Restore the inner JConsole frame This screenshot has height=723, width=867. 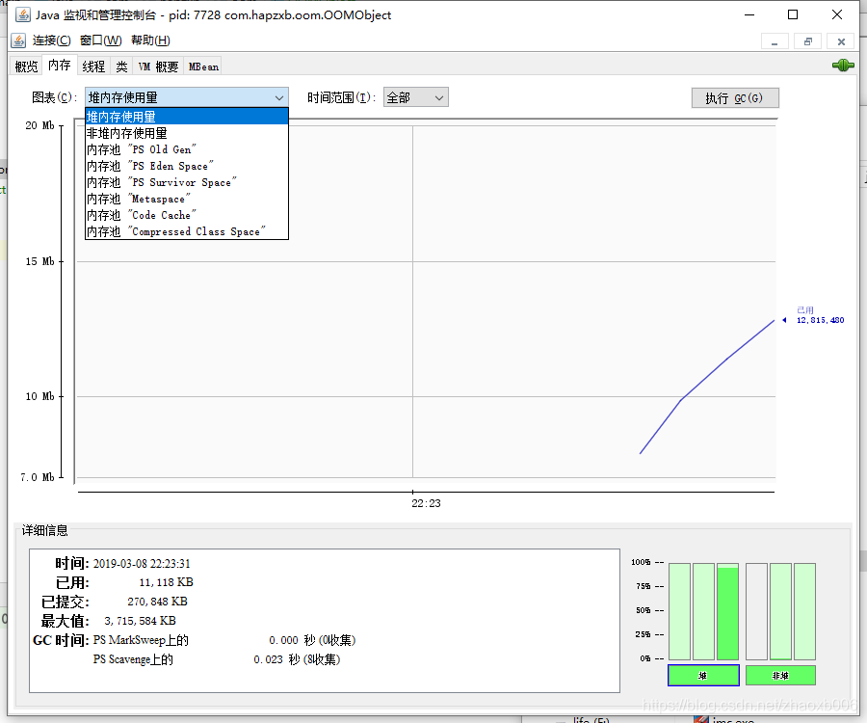click(808, 41)
